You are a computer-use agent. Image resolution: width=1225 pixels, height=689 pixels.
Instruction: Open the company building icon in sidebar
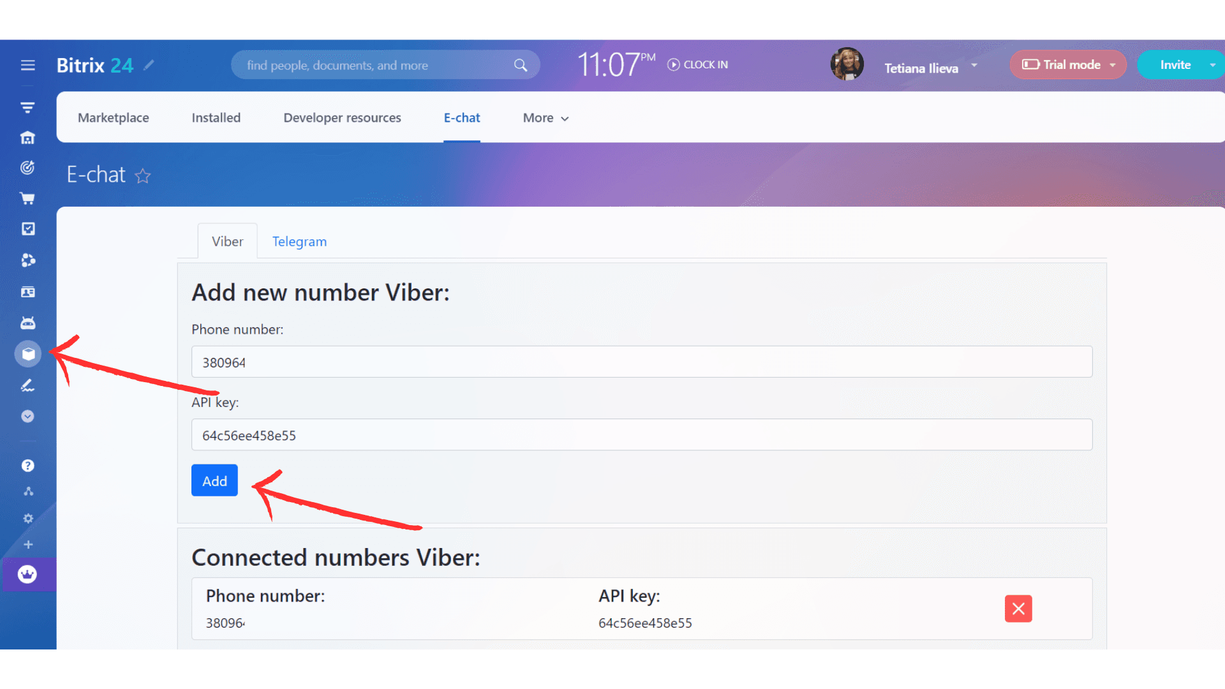coord(27,138)
